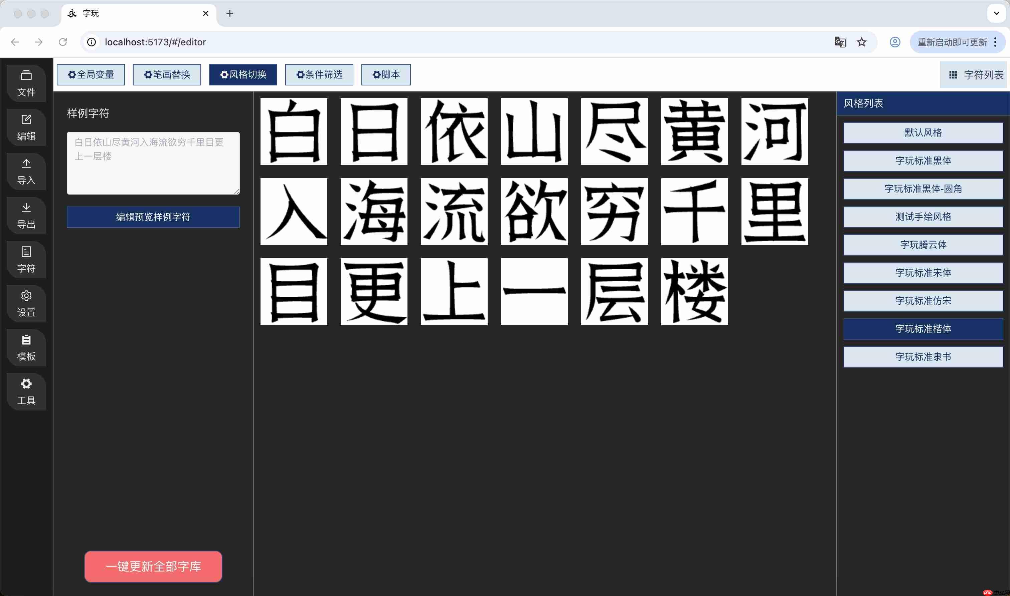Open the 设置 settings panel
1010x596 pixels.
[26, 304]
